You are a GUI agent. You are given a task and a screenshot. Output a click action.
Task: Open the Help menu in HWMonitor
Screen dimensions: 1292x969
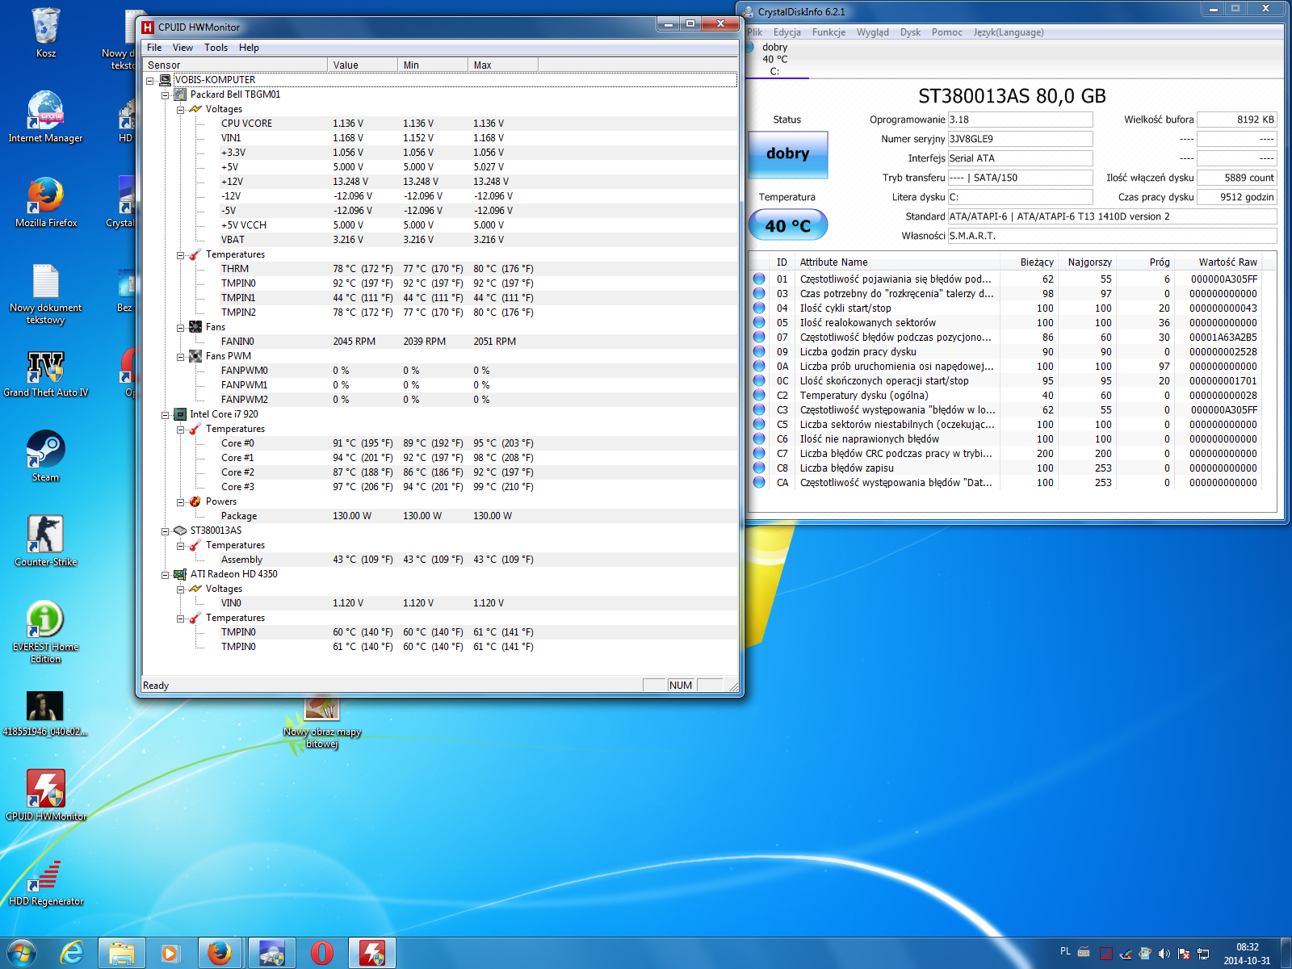[249, 48]
